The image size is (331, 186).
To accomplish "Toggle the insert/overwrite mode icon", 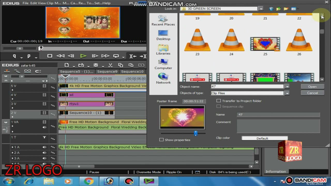I will coord(7,71).
